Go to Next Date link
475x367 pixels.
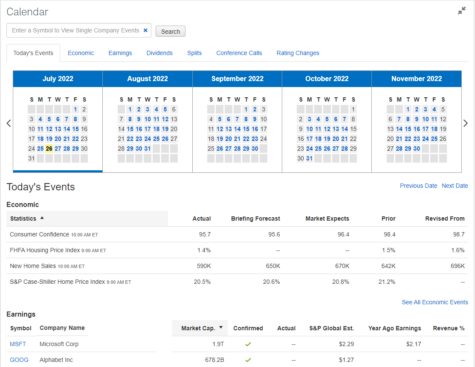tap(455, 186)
